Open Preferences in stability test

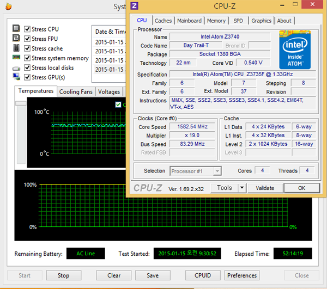(242, 275)
